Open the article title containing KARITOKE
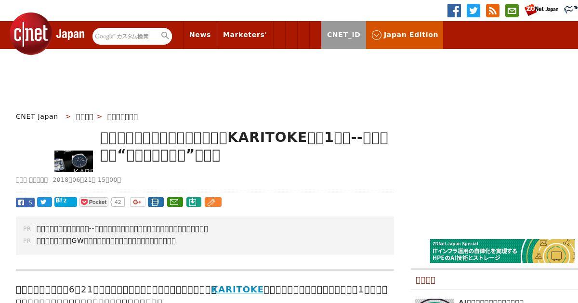578x303 pixels. point(244,146)
